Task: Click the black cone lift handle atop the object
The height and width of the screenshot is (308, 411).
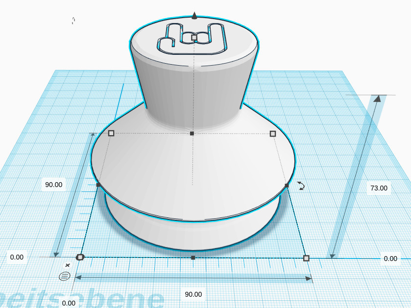Action: (x=194, y=16)
